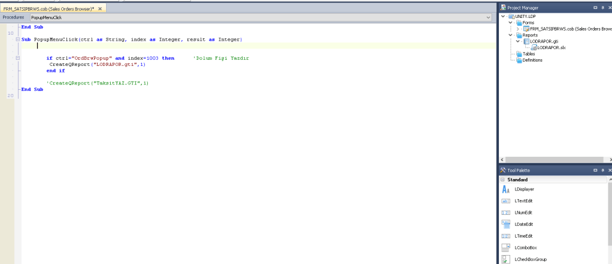Select the LCheckBoxGroup control tool
Screen dimensions: 612x264
point(529,259)
